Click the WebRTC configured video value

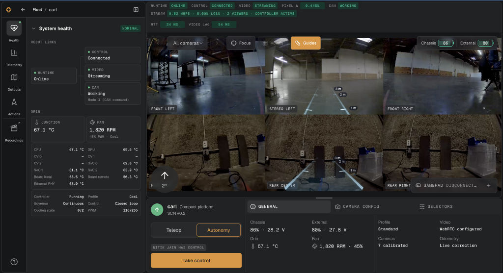tap(460, 229)
